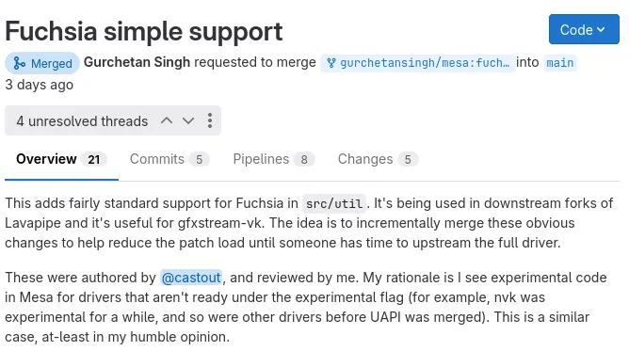629x351 pixels.
Task: Click the fork icon beside source branch
Action: pyautogui.click(x=331, y=63)
